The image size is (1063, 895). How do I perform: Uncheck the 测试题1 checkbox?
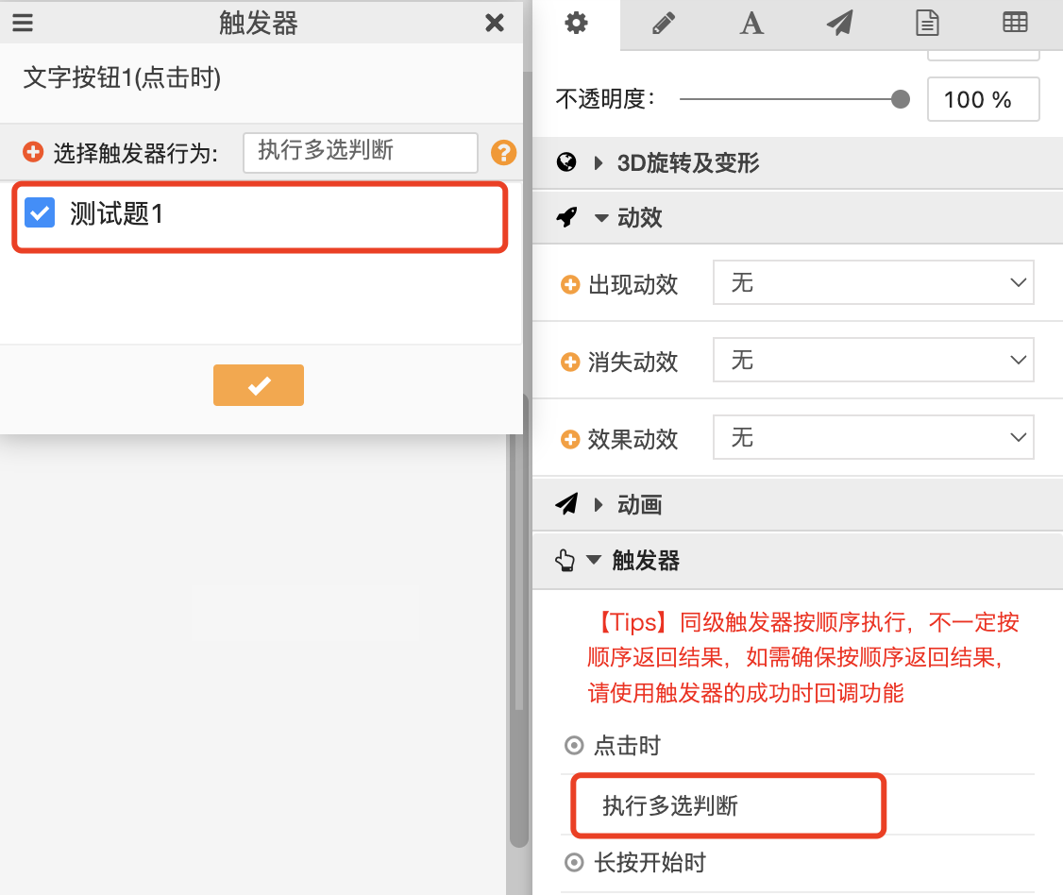[x=40, y=212]
